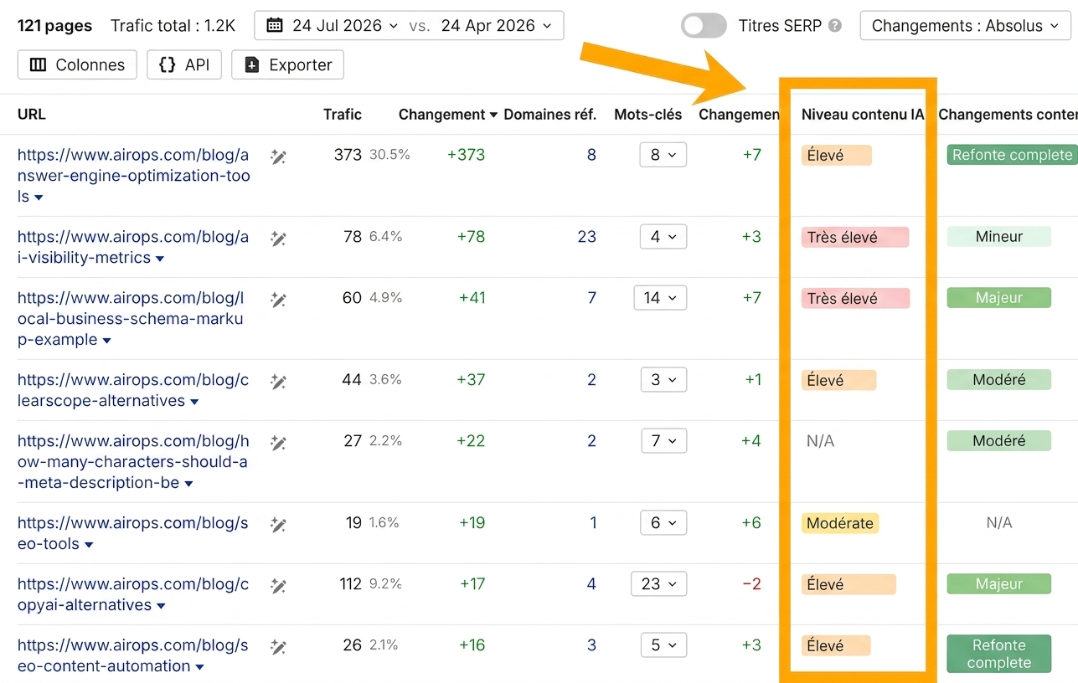Click the Domaines réf. column header

[x=550, y=115]
